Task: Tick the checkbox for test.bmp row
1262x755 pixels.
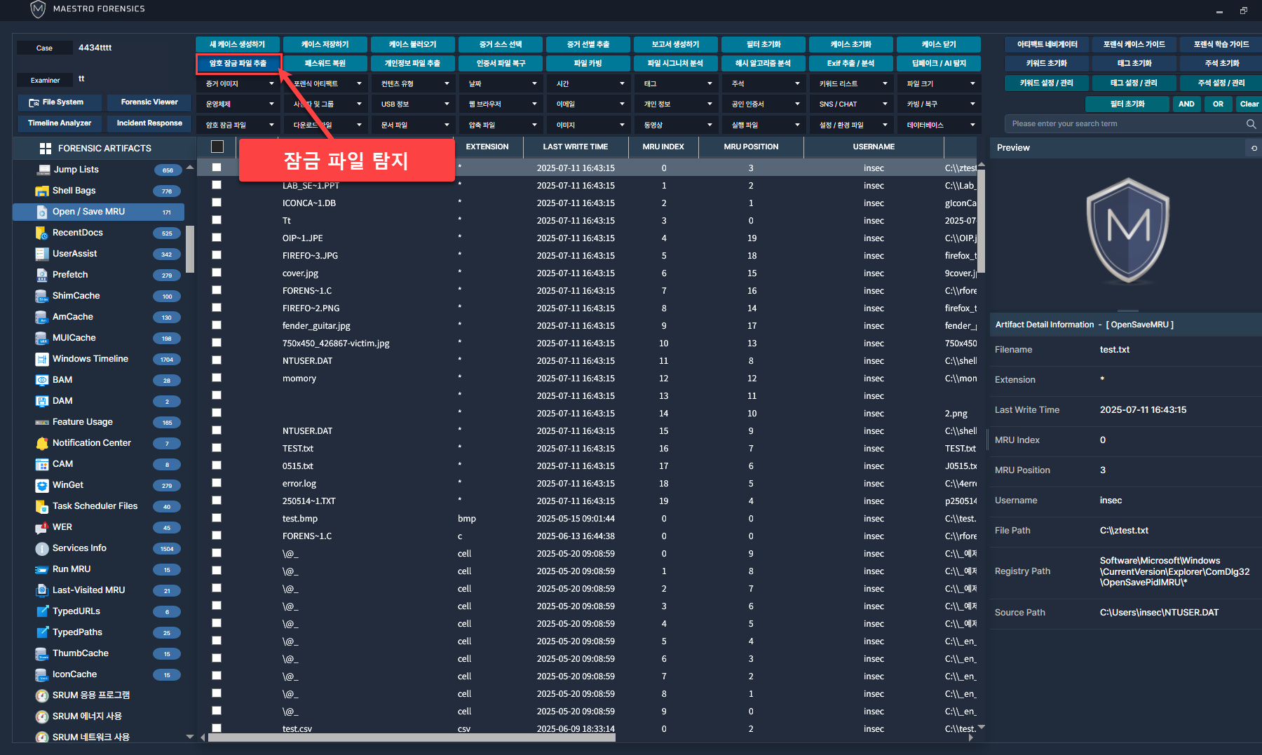Action: (x=217, y=518)
